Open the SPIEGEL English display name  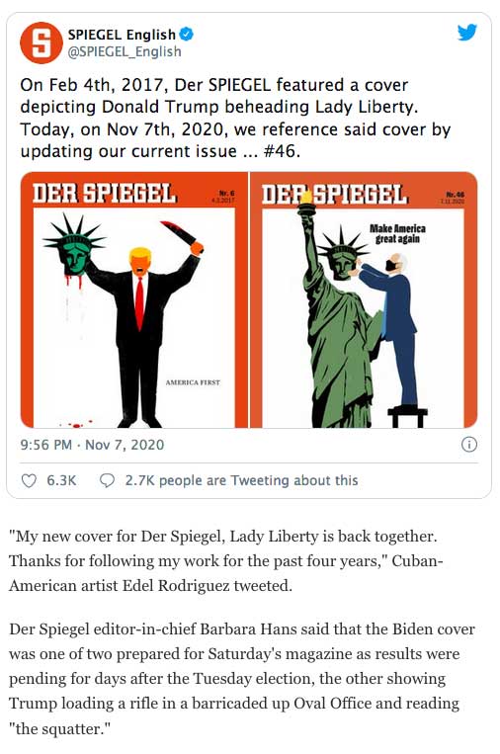122,35
